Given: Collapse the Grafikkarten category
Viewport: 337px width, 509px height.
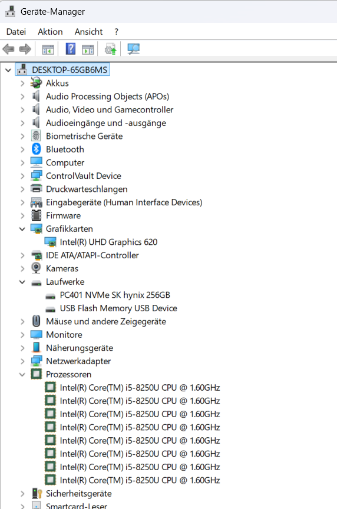Looking at the screenshot, I should pos(22,229).
